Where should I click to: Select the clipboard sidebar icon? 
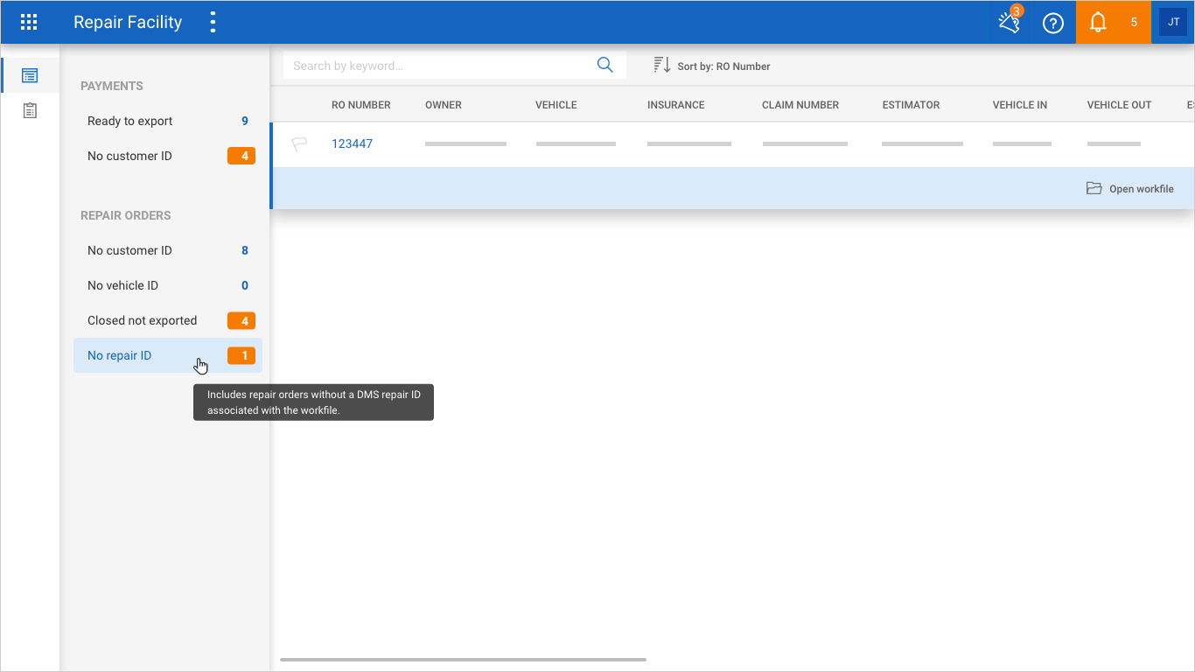coord(30,110)
